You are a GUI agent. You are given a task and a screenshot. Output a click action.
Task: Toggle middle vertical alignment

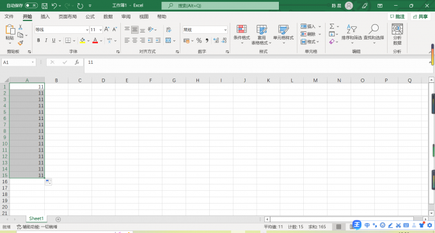tap(135, 29)
